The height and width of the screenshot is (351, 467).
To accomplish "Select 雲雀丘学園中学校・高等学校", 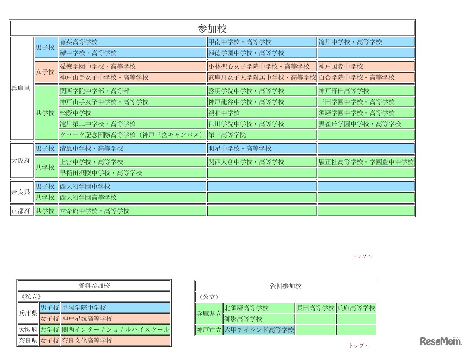I will [x=366, y=124].
